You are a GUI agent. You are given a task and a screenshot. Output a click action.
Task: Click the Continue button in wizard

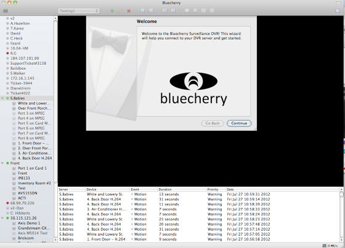(x=239, y=123)
